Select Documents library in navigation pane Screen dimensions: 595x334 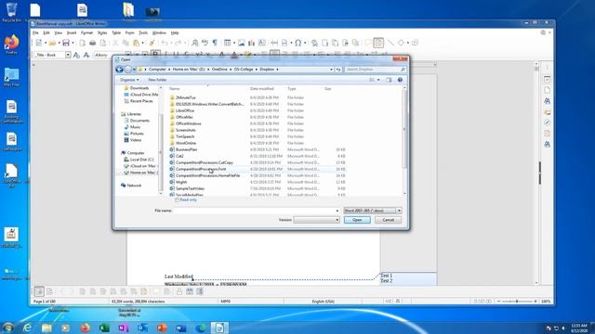click(139, 121)
